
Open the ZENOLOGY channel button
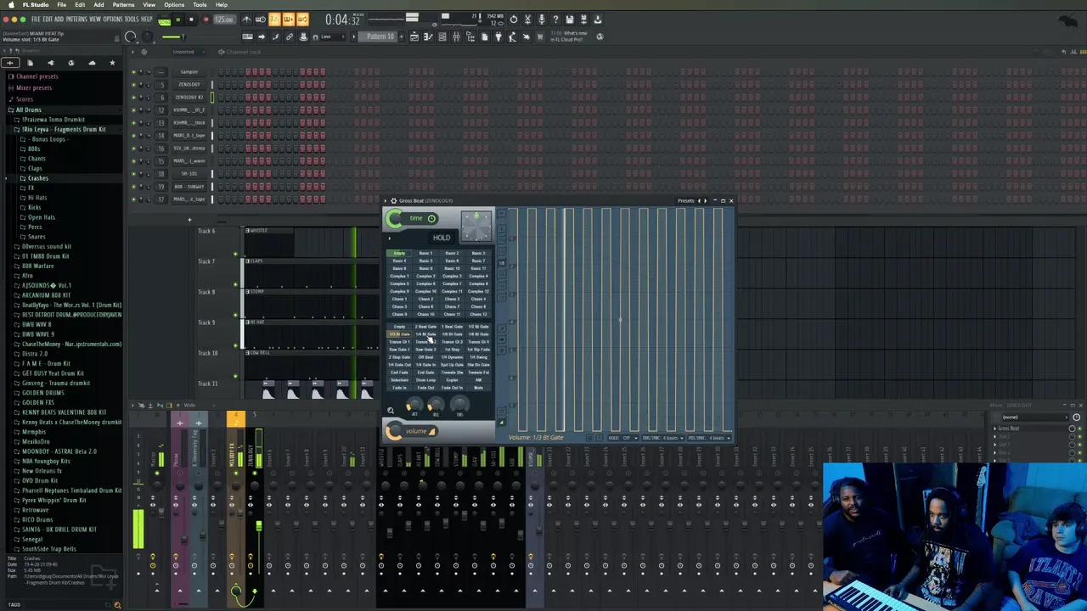pos(189,85)
